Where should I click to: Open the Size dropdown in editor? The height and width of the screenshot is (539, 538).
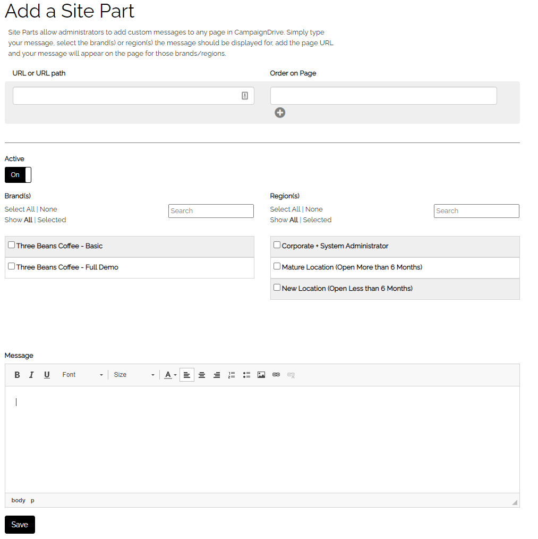134,375
